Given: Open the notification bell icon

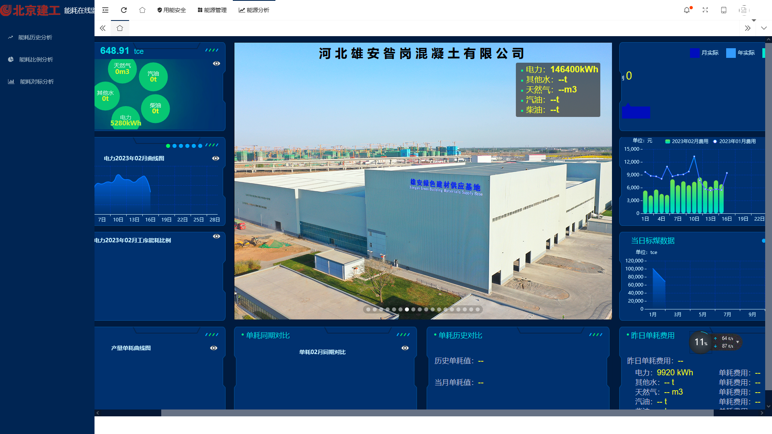Looking at the screenshot, I should (x=687, y=10).
